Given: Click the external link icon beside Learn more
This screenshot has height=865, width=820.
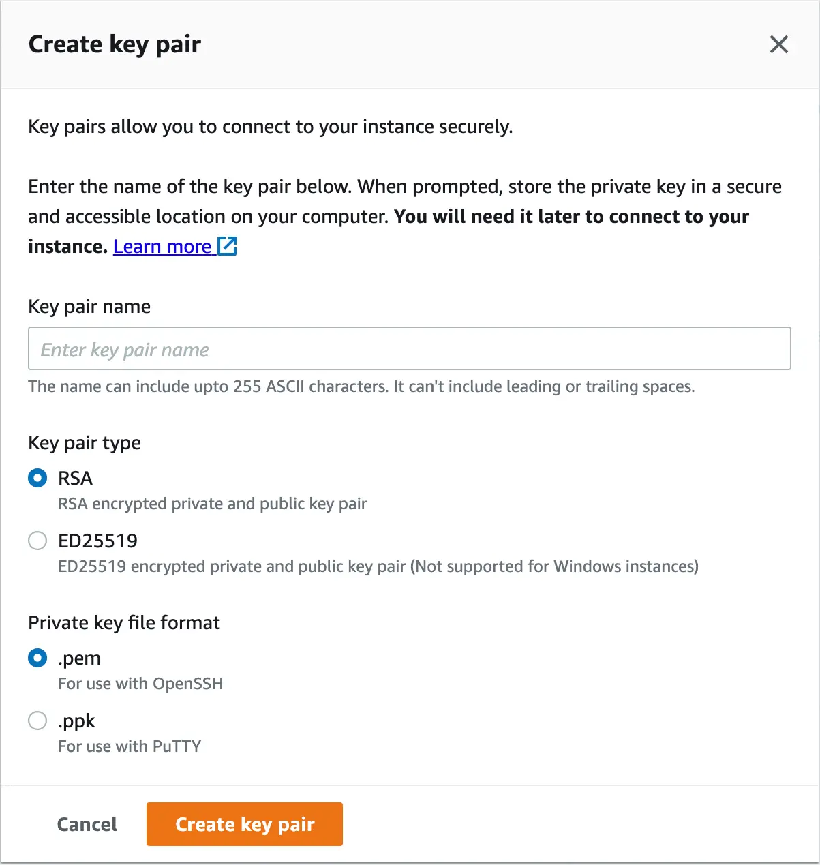Looking at the screenshot, I should tap(228, 245).
